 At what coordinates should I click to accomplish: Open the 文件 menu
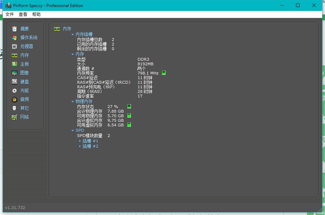(x=10, y=14)
